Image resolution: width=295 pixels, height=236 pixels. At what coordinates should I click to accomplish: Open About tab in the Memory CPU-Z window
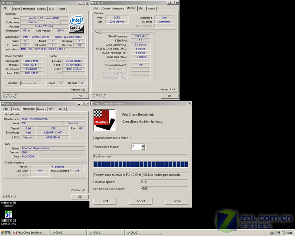(x=151, y=9)
